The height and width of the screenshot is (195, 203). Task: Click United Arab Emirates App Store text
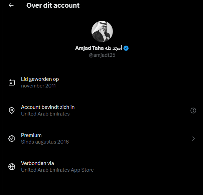click(57, 170)
